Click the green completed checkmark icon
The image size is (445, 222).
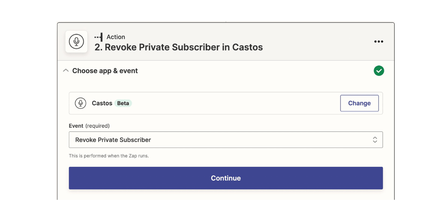coord(379,71)
